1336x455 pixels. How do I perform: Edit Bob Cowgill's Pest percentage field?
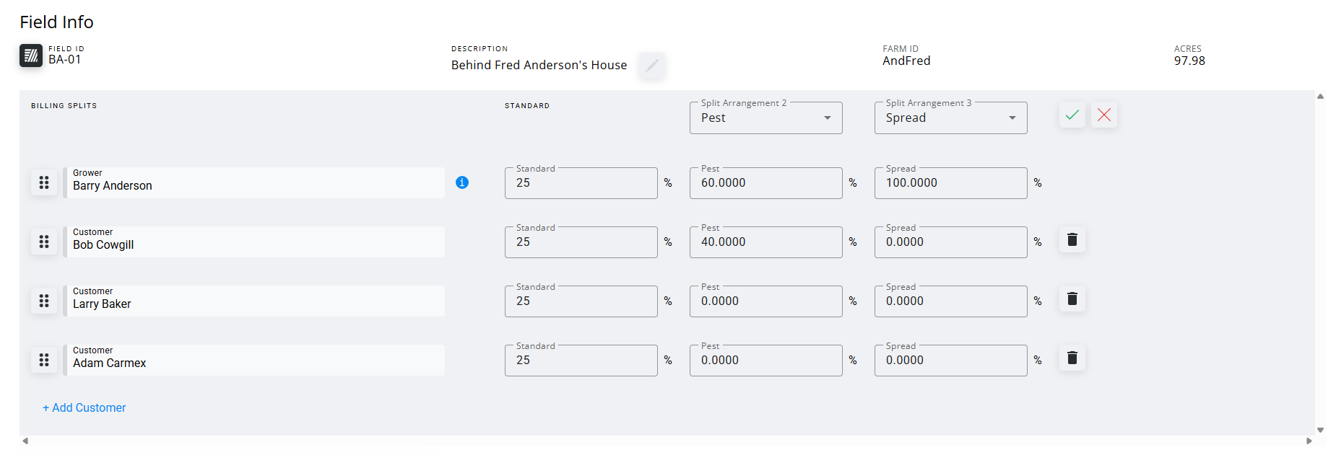[x=765, y=242]
